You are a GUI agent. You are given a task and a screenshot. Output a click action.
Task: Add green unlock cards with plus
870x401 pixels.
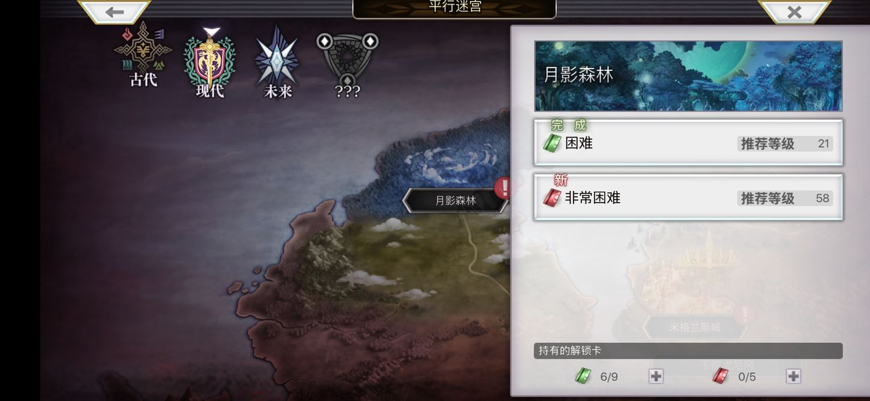click(x=656, y=376)
